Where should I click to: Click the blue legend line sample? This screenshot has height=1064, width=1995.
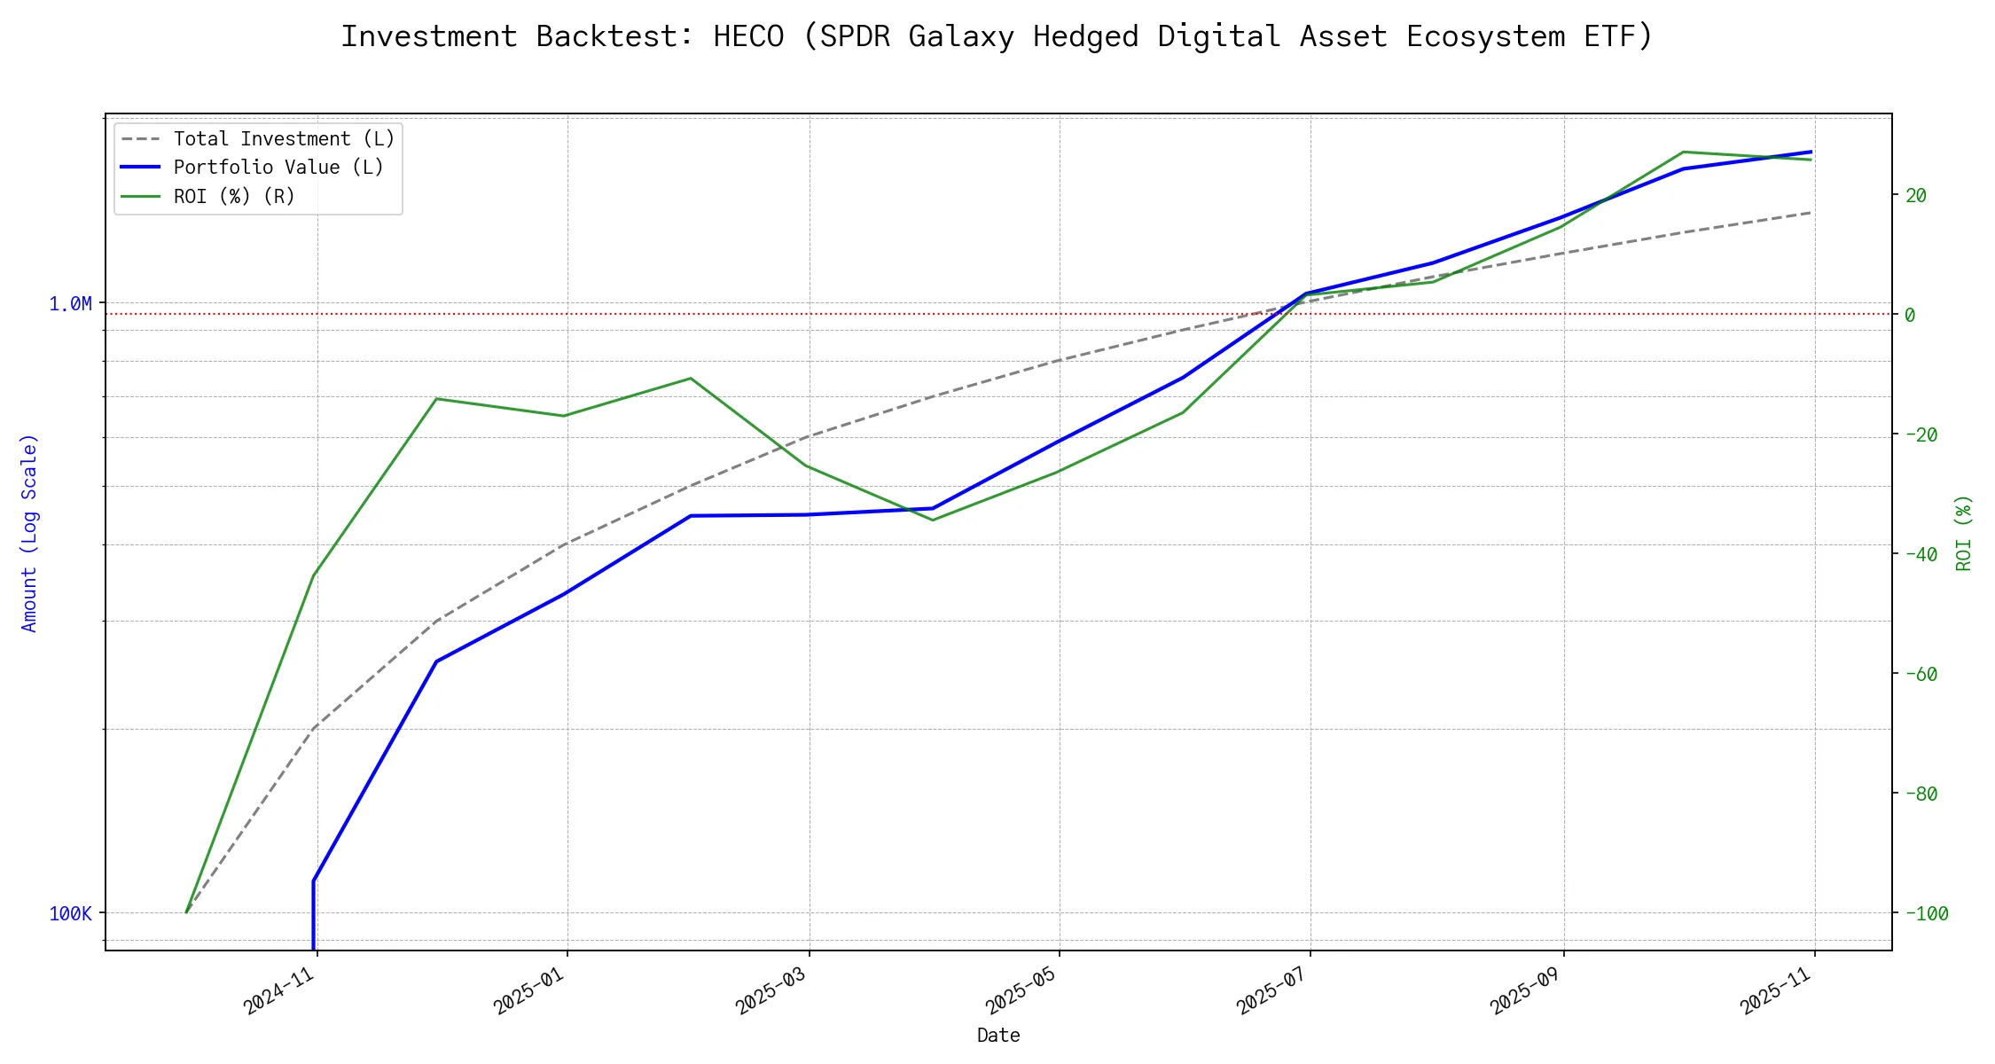(x=141, y=168)
